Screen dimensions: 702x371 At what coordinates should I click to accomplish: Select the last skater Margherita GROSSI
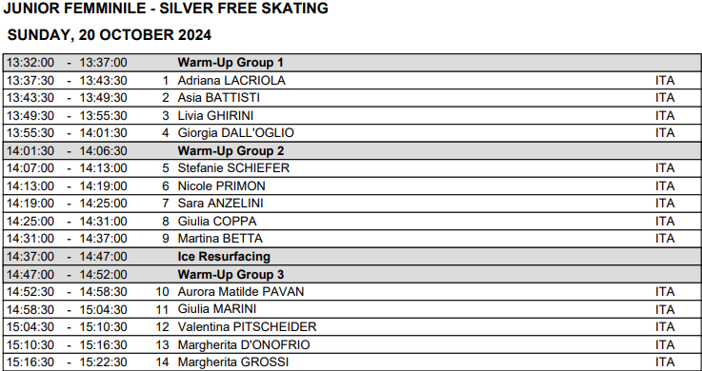click(x=233, y=362)
